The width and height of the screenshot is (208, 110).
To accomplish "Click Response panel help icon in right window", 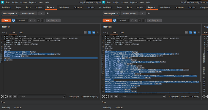I will (x=204, y=96).
